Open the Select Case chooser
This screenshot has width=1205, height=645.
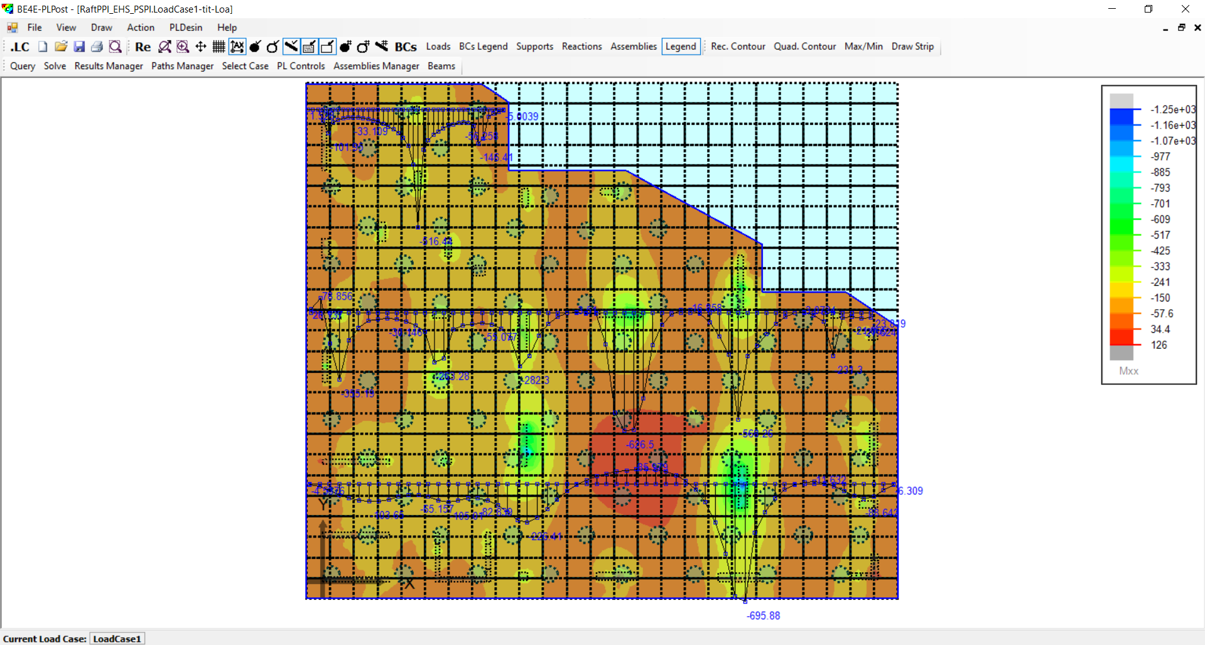coord(245,66)
